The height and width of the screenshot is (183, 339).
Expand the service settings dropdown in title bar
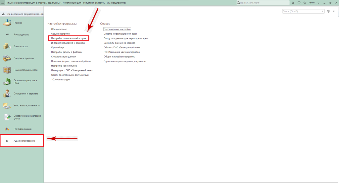click(318, 3)
